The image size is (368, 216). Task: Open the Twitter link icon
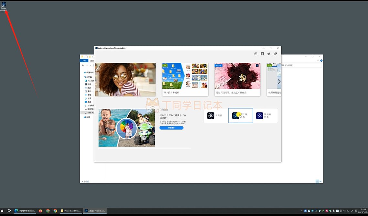tap(269, 54)
